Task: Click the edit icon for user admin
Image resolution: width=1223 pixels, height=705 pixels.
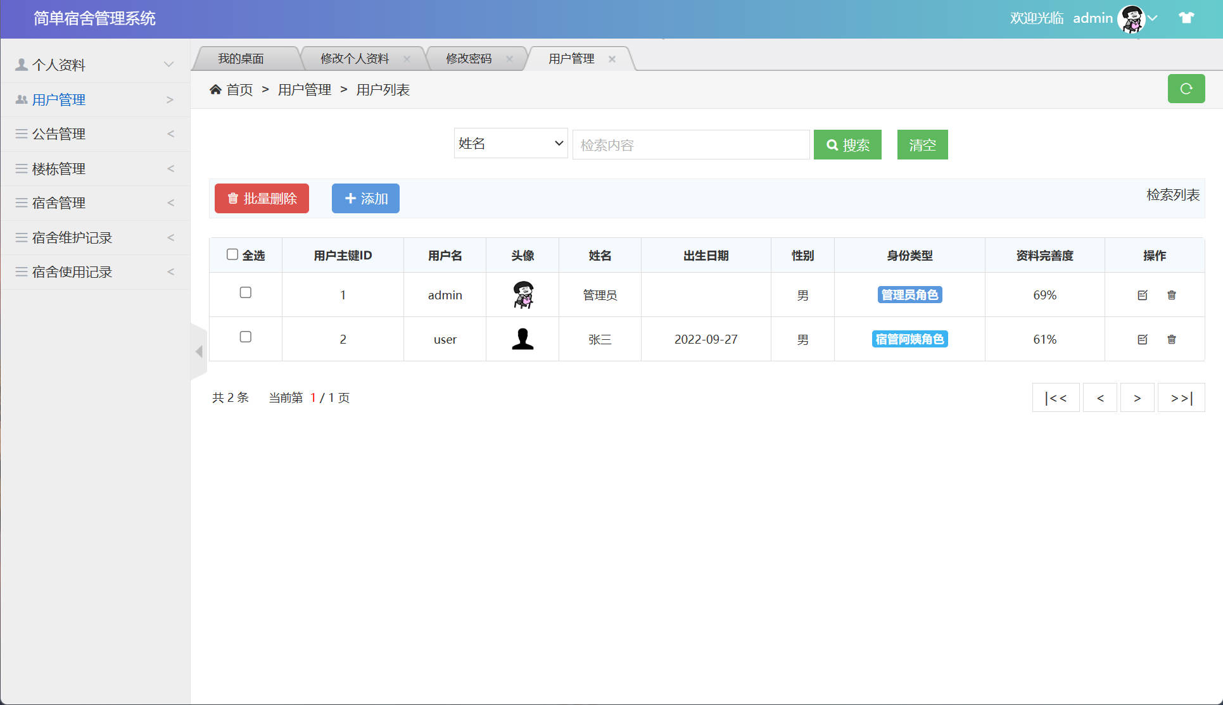Action: 1142,294
